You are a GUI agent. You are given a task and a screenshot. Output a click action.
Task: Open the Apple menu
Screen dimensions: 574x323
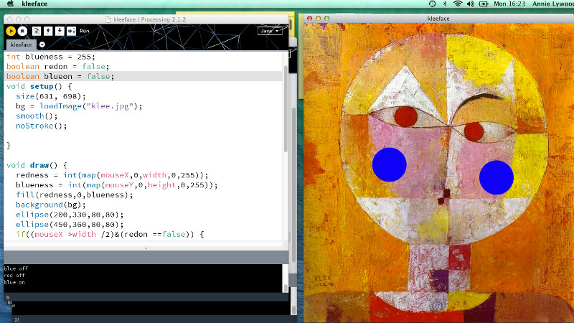[x=10, y=4]
